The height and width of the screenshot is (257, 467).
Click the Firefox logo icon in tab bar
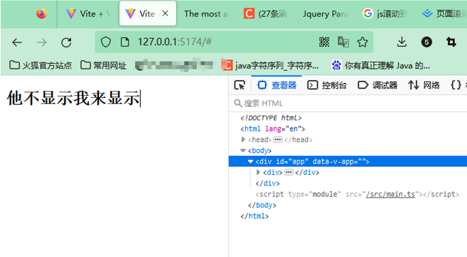(x=41, y=14)
